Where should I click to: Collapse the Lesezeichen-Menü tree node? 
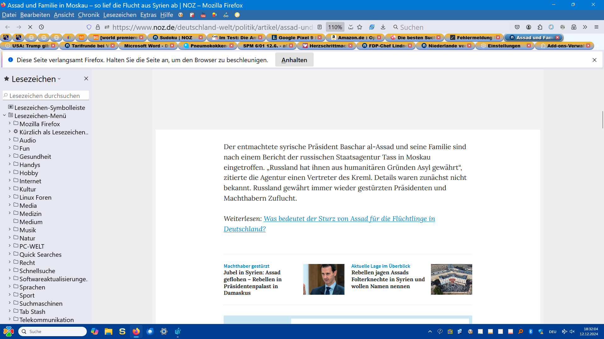tap(4, 116)
